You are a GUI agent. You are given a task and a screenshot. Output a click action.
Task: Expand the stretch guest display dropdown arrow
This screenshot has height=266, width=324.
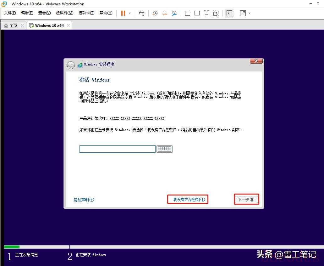tap(250, 13)
